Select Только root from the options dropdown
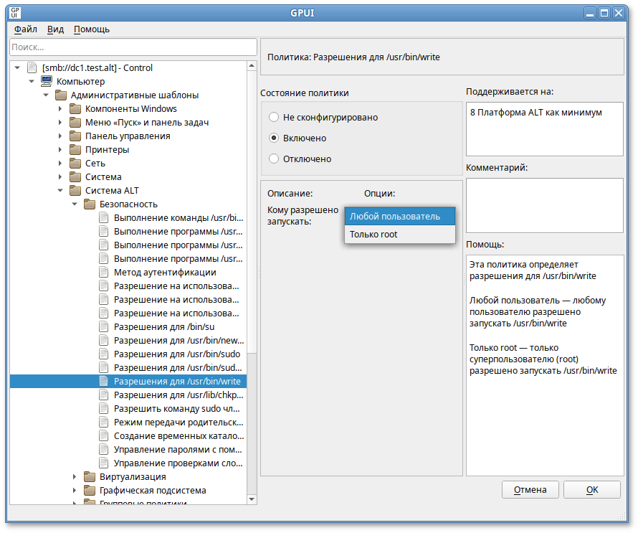This screenshot has height=533, width=638. click(374, 234)
